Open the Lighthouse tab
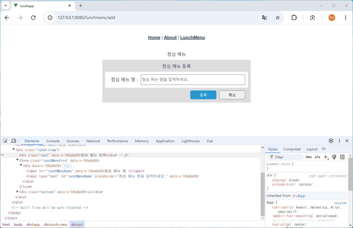 click(190, 141)
